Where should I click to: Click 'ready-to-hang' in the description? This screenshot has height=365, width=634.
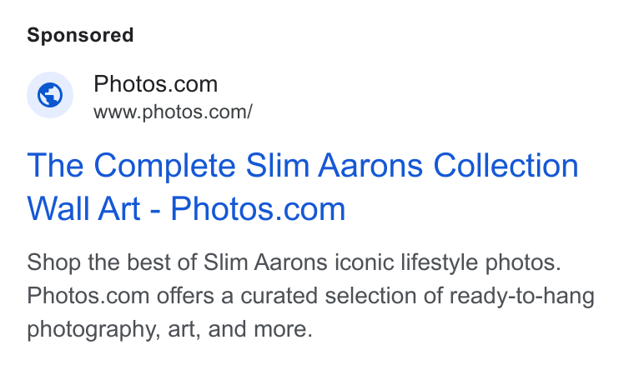[522, 296]
